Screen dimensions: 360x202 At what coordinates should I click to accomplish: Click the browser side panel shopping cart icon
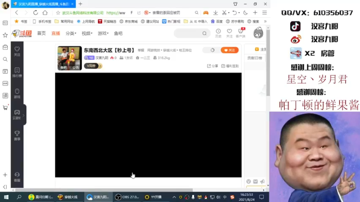pos(5,108)
